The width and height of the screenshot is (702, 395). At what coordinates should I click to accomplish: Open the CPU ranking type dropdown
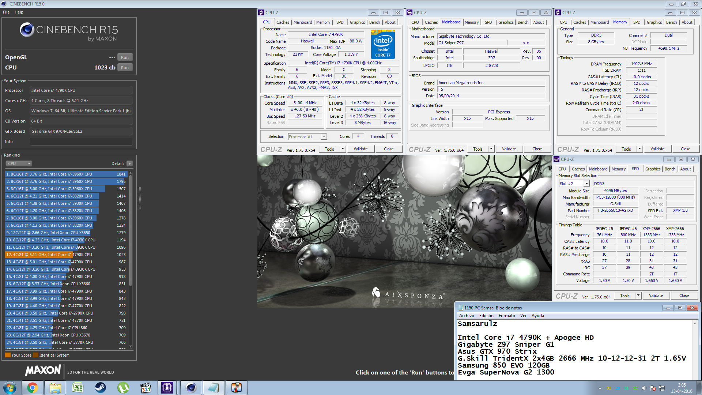pyautogui.click(x=19, y=163)
